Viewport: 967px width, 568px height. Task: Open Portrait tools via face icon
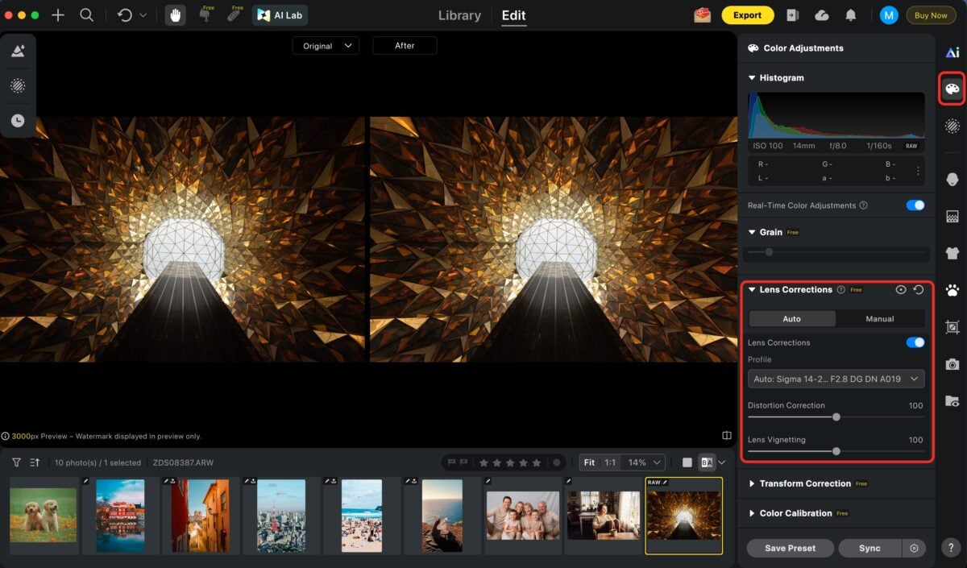coord(952,179)
